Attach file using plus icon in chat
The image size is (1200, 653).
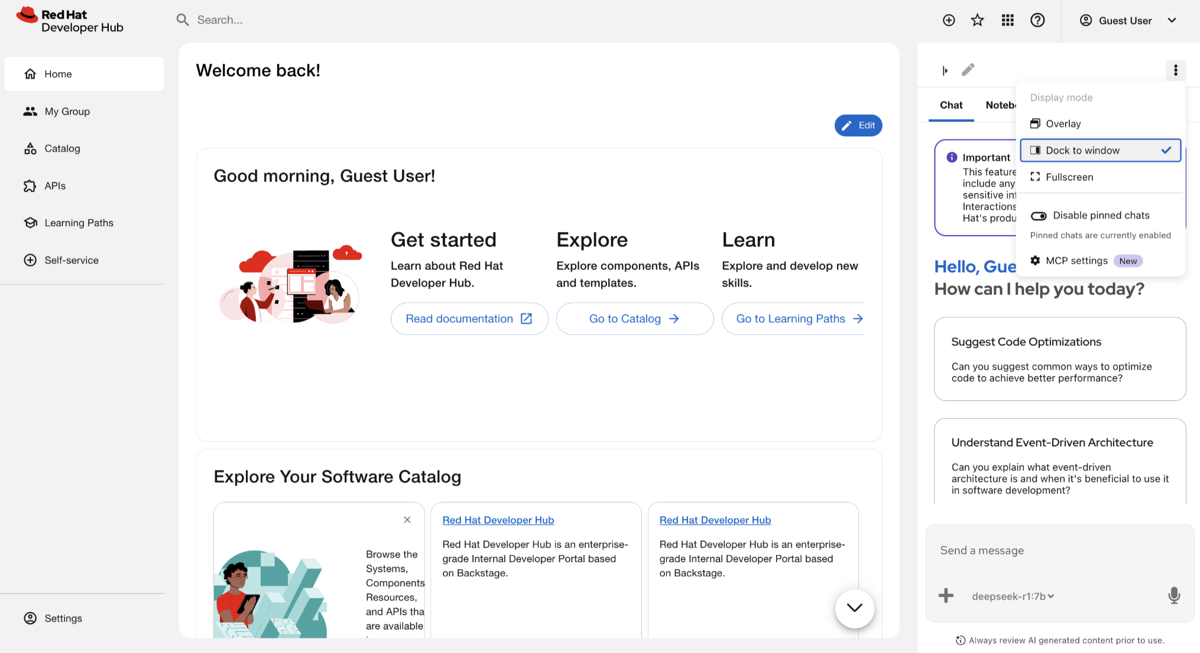coord(946,596)
